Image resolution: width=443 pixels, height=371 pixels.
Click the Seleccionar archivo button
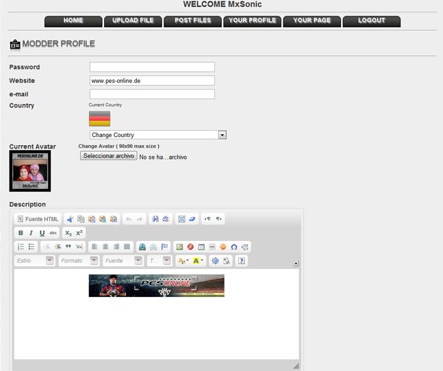108,156
